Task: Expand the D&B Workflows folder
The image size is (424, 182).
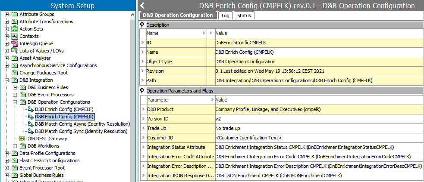Action: click(x=15, y=146)
